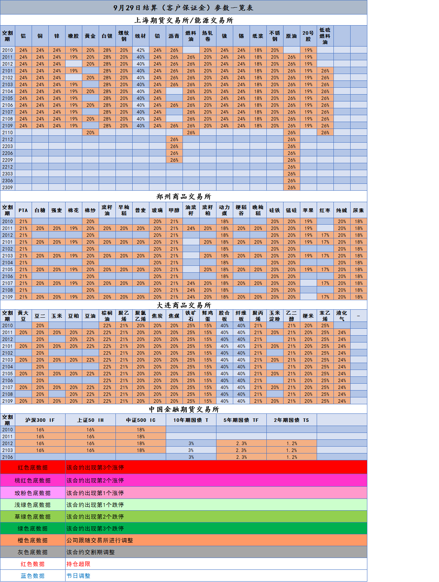
Task: Click the 白糖 column header
Action: pyautogui.click(x=40, y=210)
